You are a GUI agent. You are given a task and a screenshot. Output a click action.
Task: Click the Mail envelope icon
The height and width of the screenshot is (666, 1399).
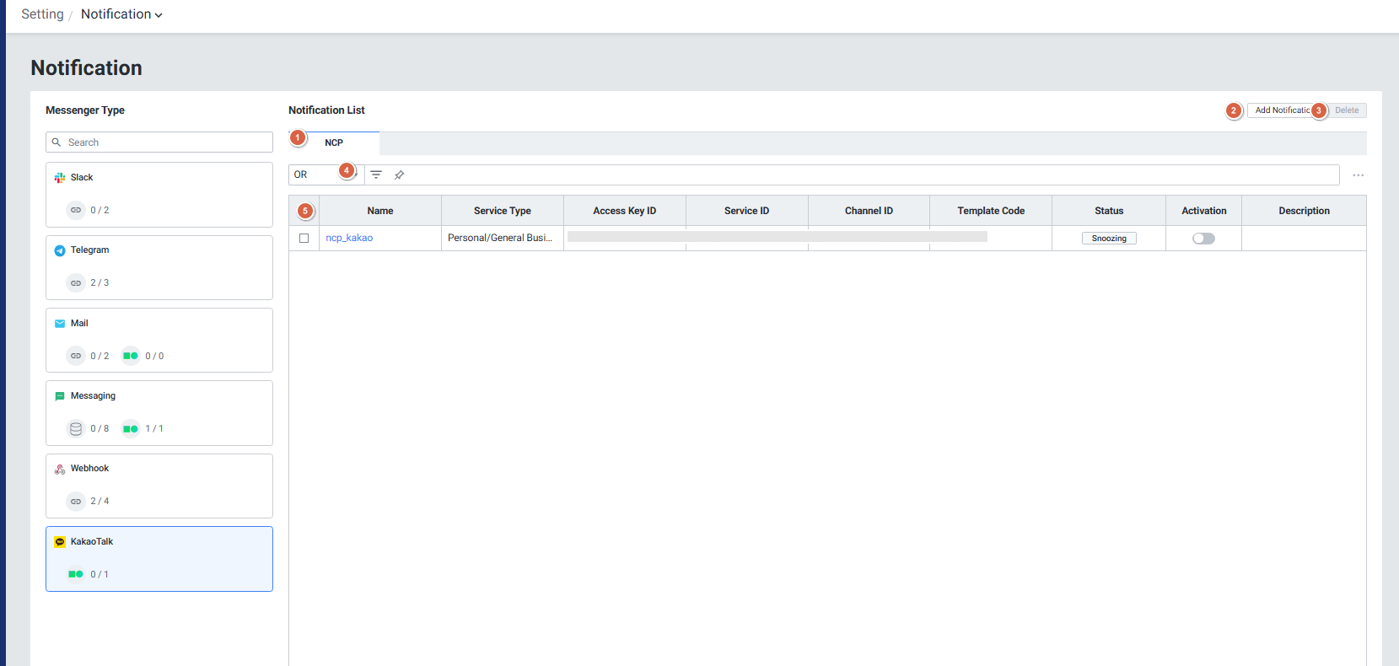click(x=60, y=324)
